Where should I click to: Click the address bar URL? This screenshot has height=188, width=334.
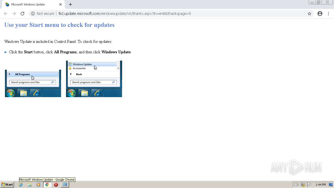(125, 14)
